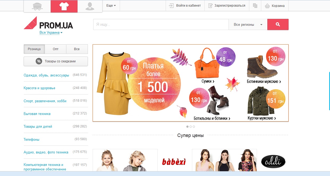The image size is (330, 176).
Task: Click the Сумки banner link
Action: (x=208, y=81)
